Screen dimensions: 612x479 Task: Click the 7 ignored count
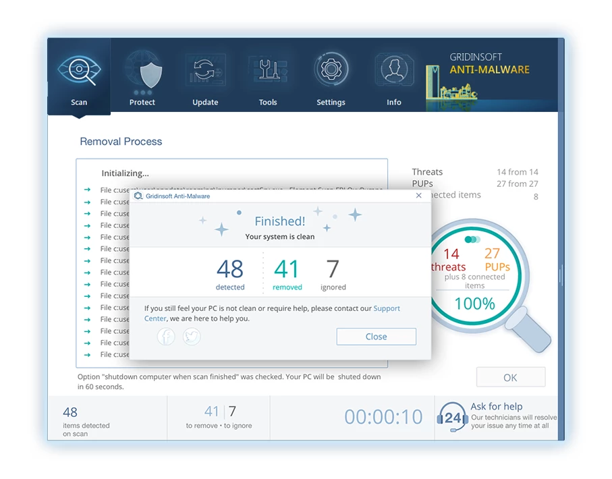tap(333, 270)
